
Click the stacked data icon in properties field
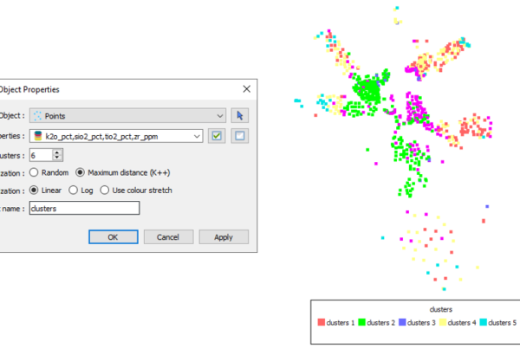click(x=37, y=135)
